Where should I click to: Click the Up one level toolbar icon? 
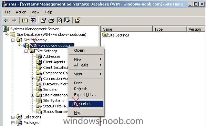pos(25,20)
